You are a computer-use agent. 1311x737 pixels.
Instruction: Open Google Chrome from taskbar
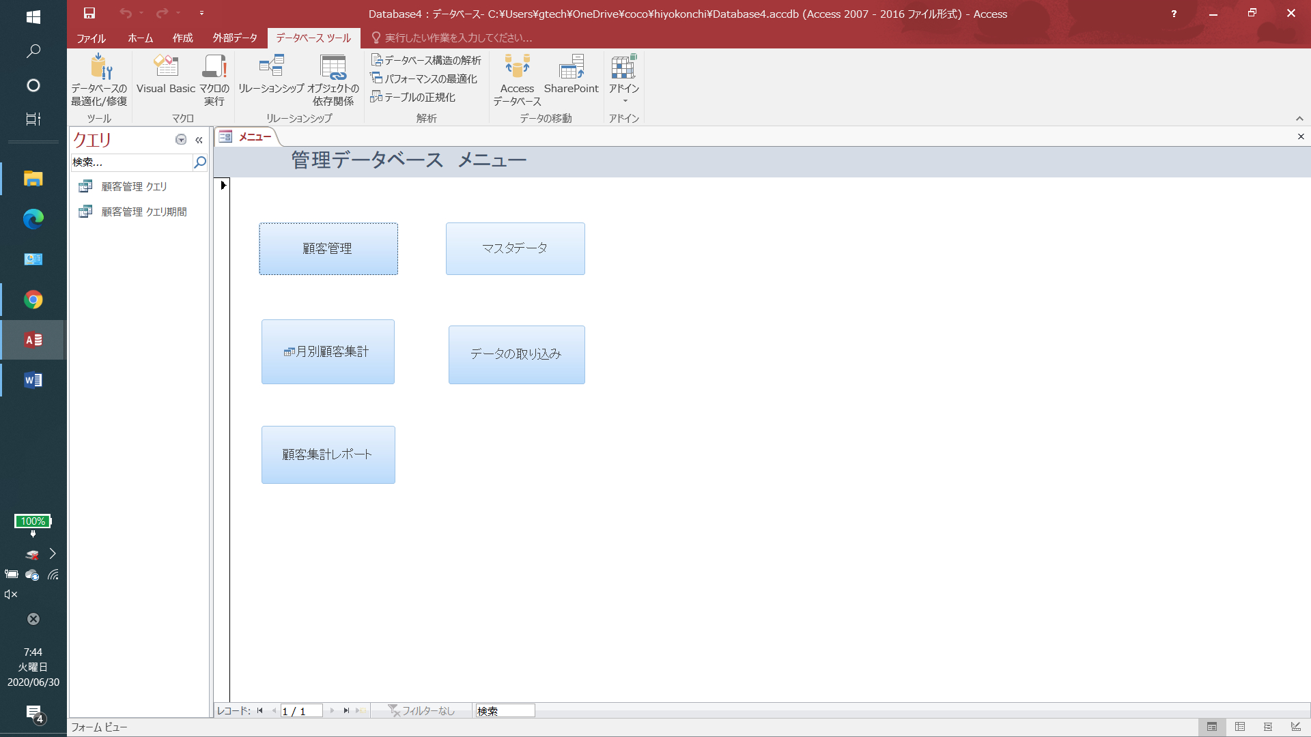(33, 300)
